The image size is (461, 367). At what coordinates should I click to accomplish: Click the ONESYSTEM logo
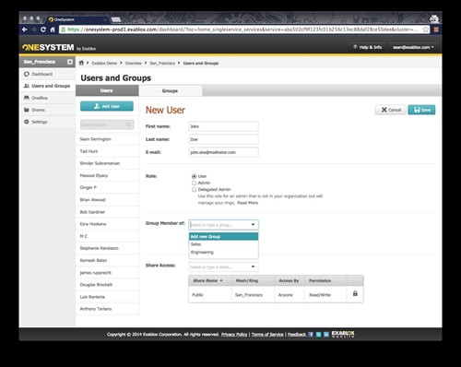click(x=48, y=47)
